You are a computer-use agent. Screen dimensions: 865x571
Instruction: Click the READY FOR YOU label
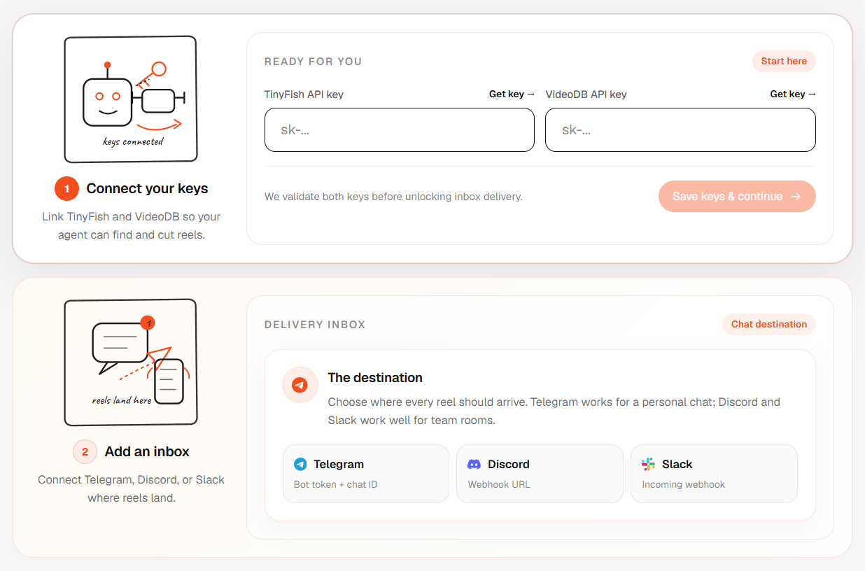313,62
